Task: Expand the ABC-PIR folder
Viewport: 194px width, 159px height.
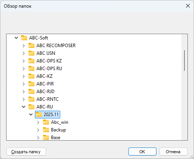Action: (x=24, y=84)
